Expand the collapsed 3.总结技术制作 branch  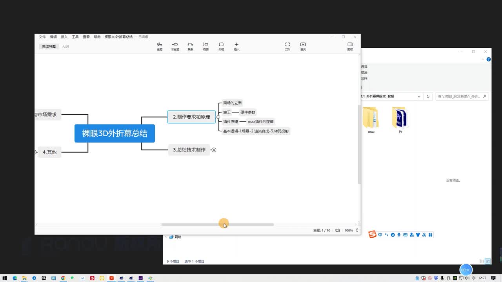[214, 150]
